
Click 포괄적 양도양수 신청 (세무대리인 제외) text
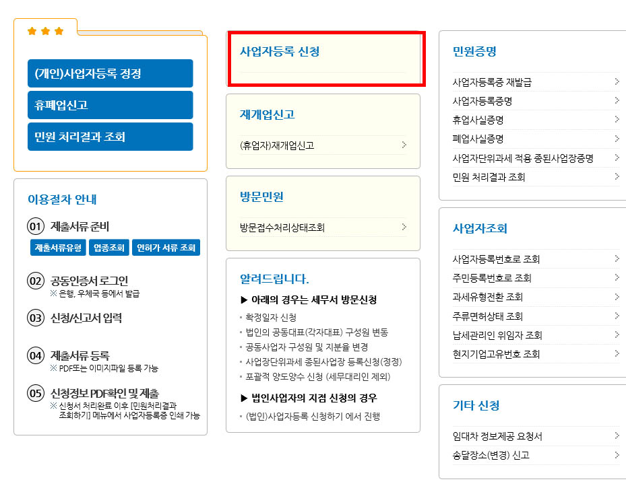(318, 377)
